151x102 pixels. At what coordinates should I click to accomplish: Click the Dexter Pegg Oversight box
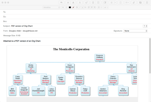coord(61,80)
